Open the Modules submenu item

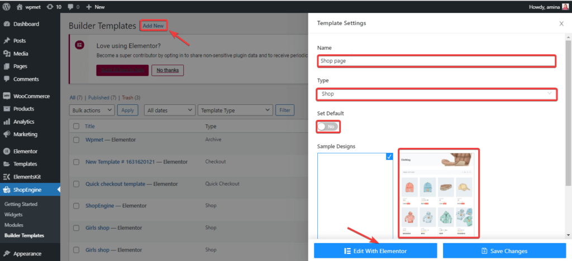point(14,225)
